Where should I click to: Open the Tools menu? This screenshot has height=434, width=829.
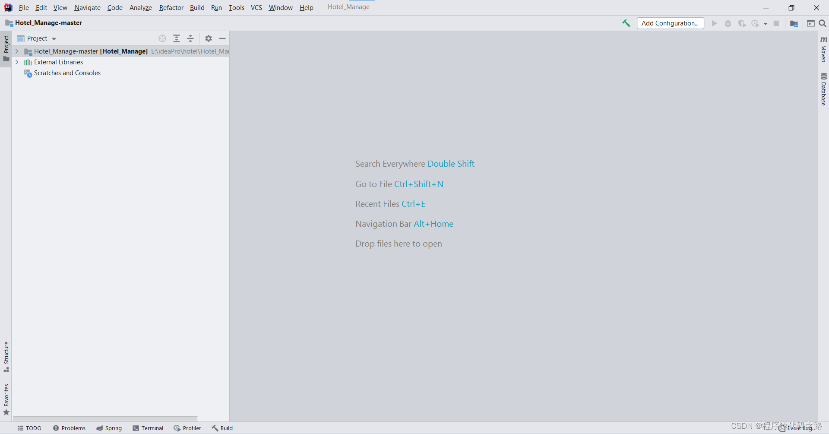point(237,8)
